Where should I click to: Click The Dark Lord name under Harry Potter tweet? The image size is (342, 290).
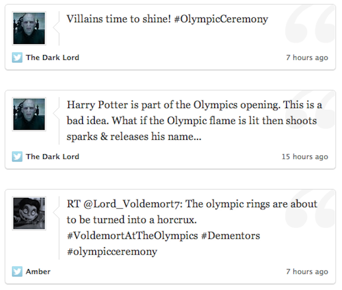coord(52,157)
